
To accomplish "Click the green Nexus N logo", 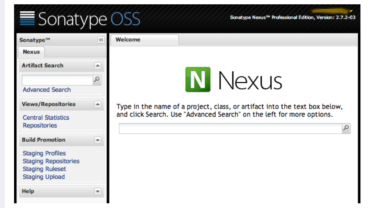I will pyautogui.click(x=198, y=79).
